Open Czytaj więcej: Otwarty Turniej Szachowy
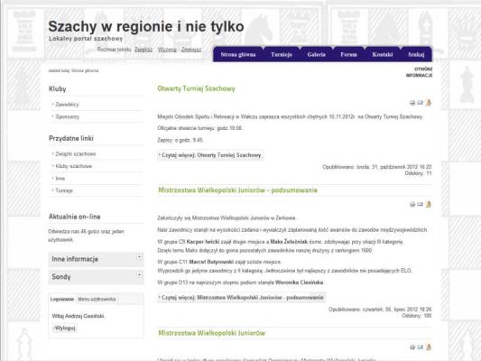 pyautogui.click(x=210, y=155)
